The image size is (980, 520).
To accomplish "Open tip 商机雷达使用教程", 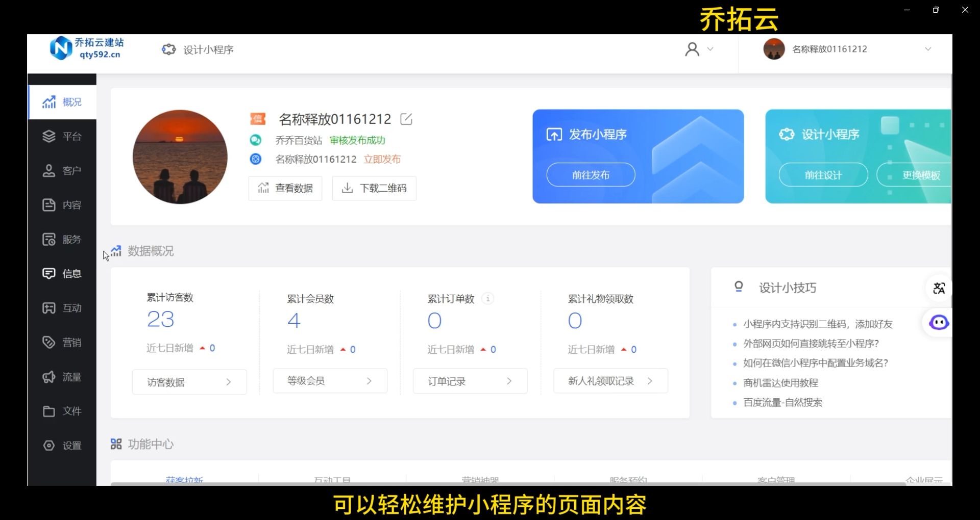I will tap(780, 383).
